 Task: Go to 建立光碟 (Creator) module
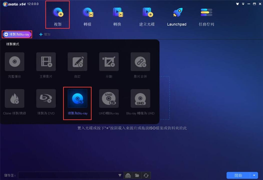[147, 17]
